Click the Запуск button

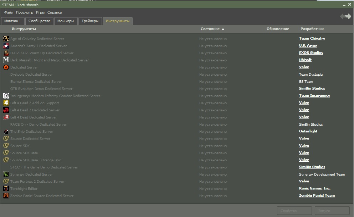click(332, 211)
